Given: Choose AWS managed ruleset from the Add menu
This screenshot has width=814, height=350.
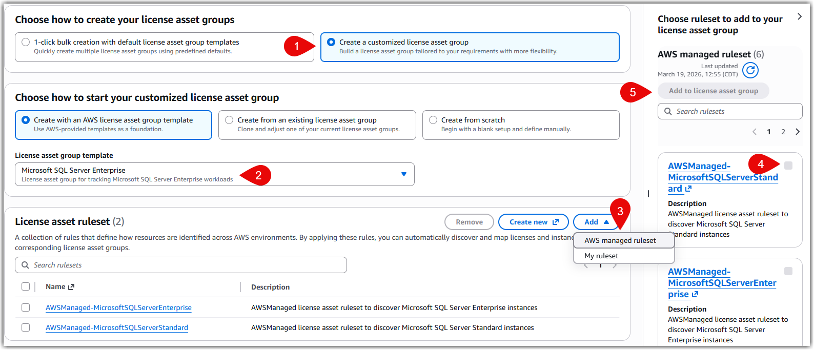Looking at the screenshot, I should (x=624, y=240).
